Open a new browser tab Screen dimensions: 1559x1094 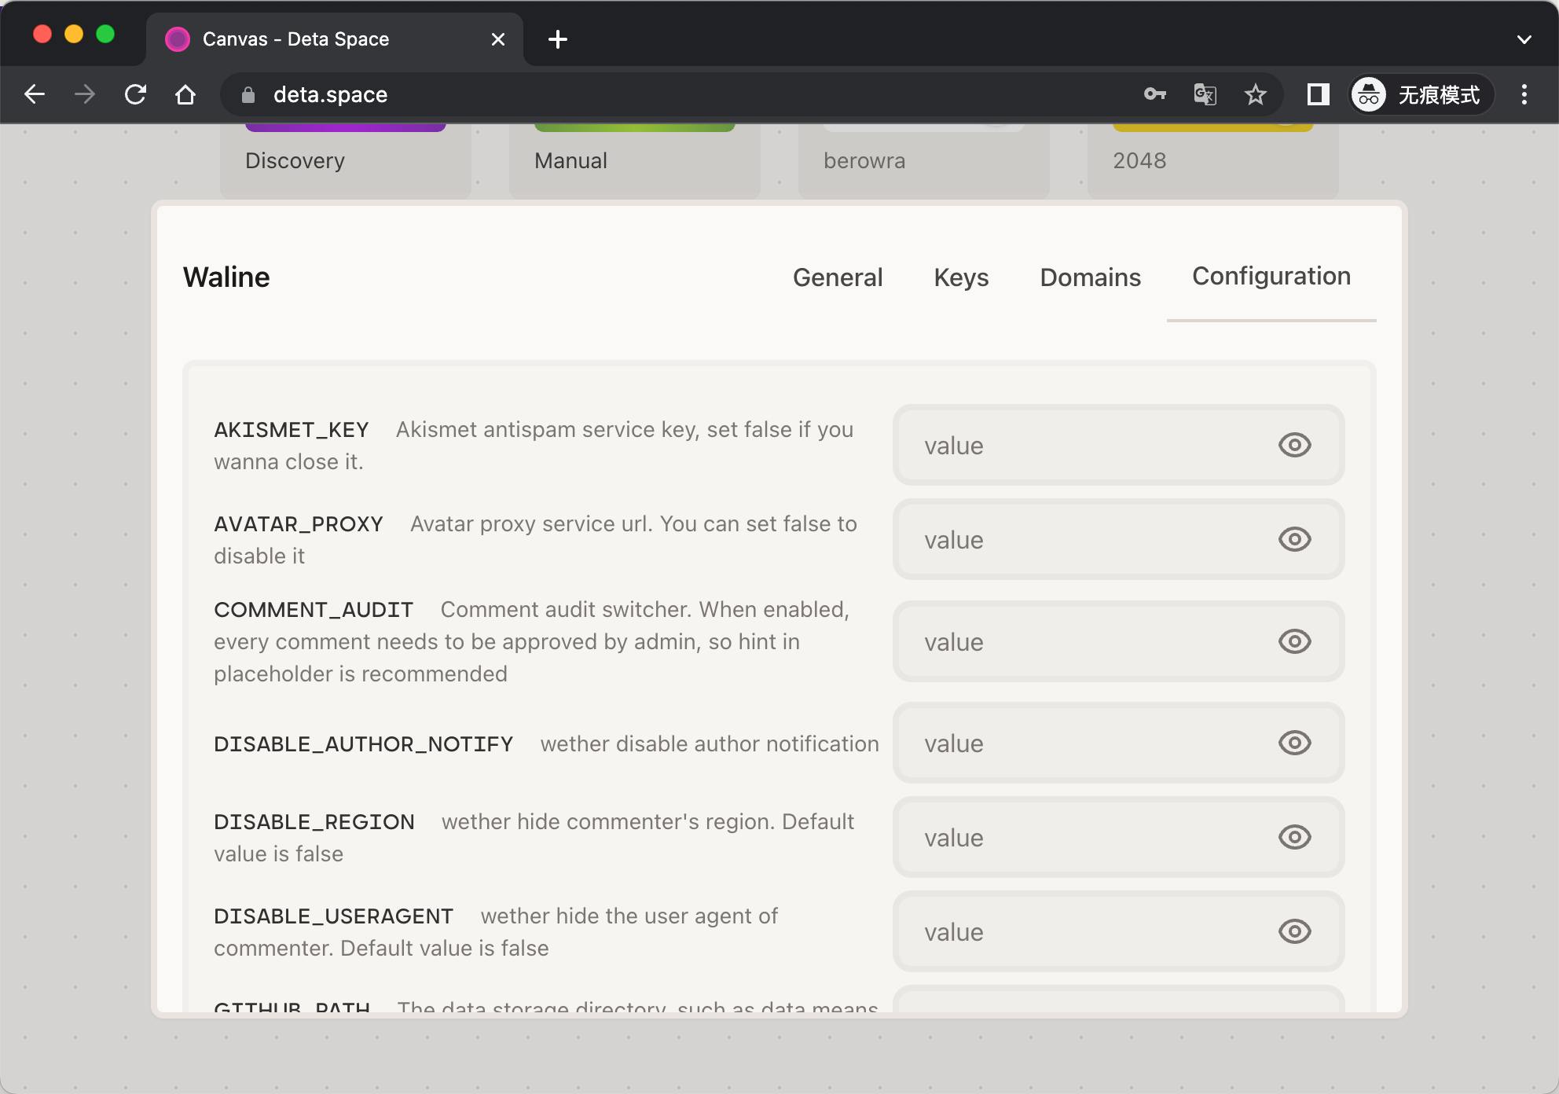point(557,39)
